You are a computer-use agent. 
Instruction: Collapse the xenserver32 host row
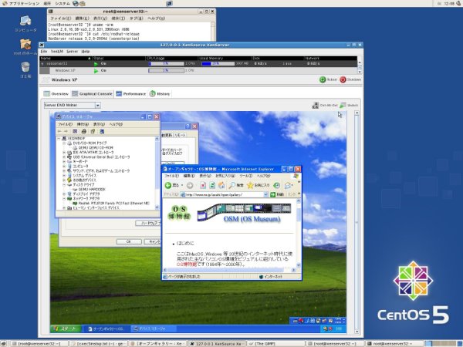coord(42,64)
